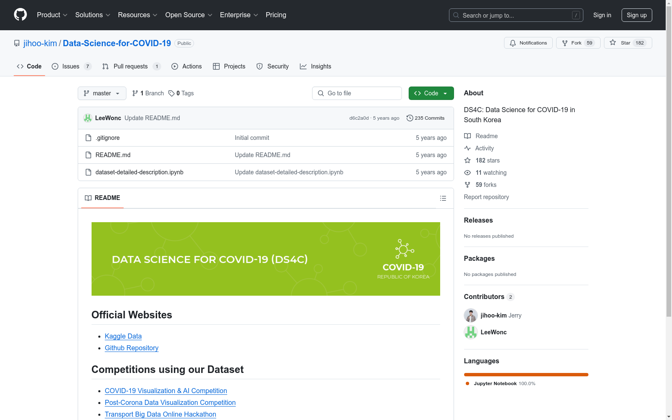Open the Github Repository link

pos(131,348)
